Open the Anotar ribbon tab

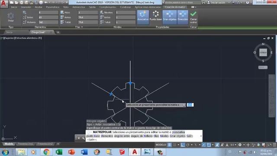click(39, 7)
